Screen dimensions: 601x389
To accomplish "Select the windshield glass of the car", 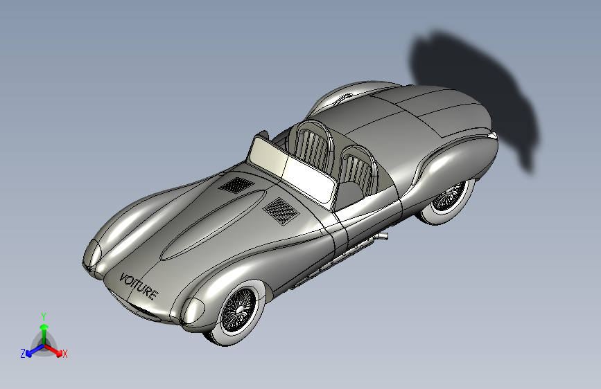I will [292, 169].
